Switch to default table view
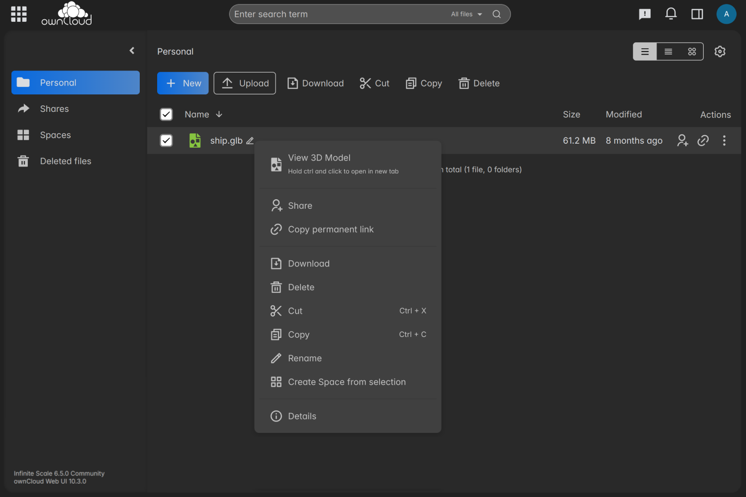Screen dimensions: 746x497 tap(645, 52)
